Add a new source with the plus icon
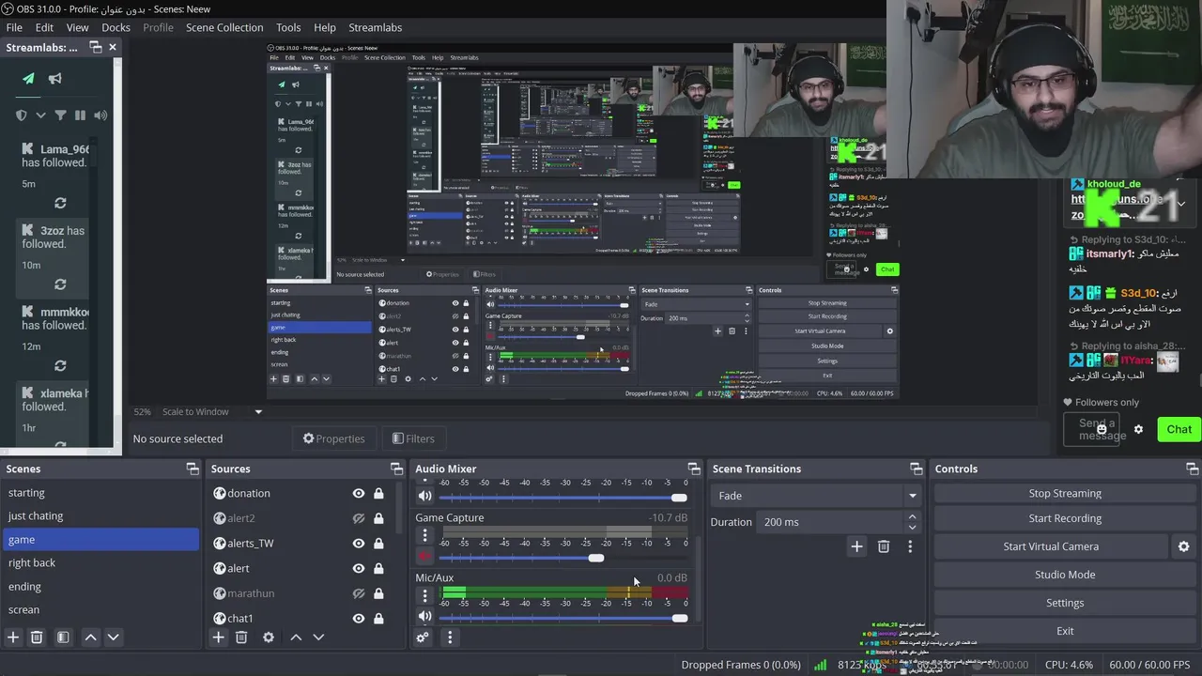This screenshot has height=676, width=1202. [218, 638]
